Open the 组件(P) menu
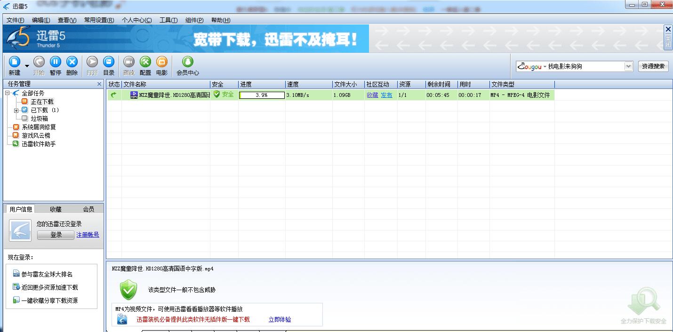The image size is (673, 332). (194, 20)
